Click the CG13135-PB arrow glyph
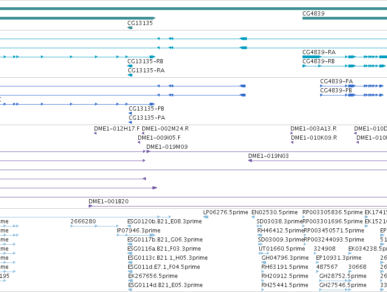The width and height of the screenshot is (387, 292). [131, 113]
